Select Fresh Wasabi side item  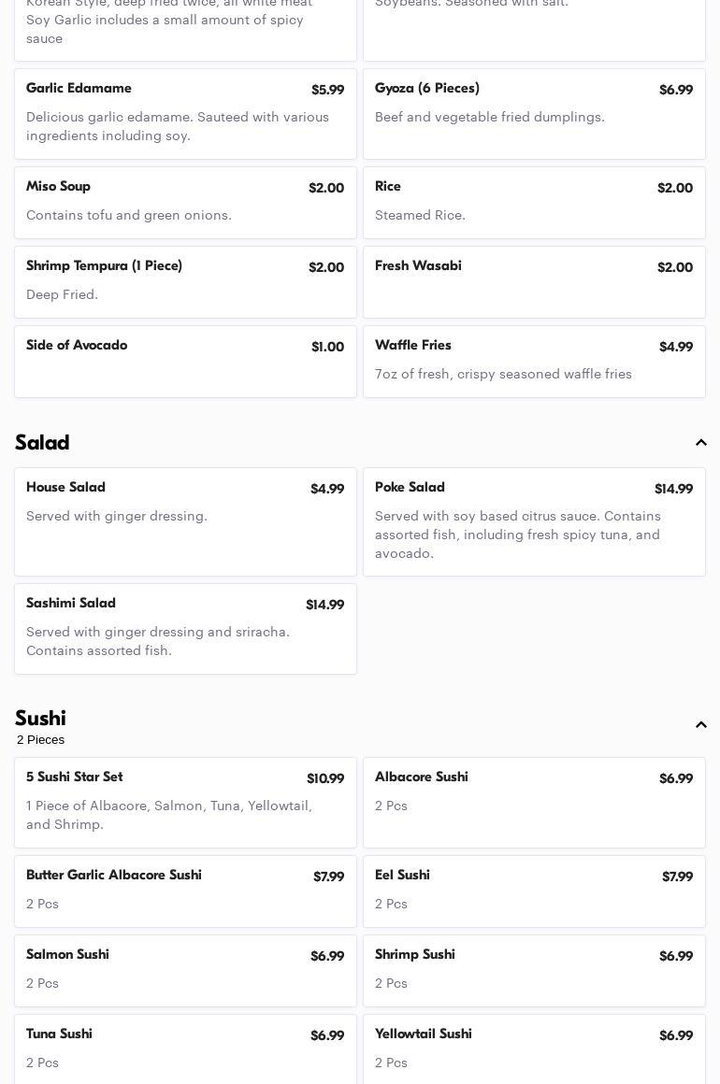point(534,282)
